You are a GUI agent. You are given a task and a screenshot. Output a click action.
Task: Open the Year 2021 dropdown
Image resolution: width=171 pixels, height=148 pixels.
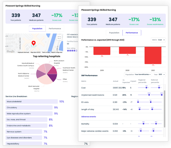pyautogui.click(x=159, y=74)
